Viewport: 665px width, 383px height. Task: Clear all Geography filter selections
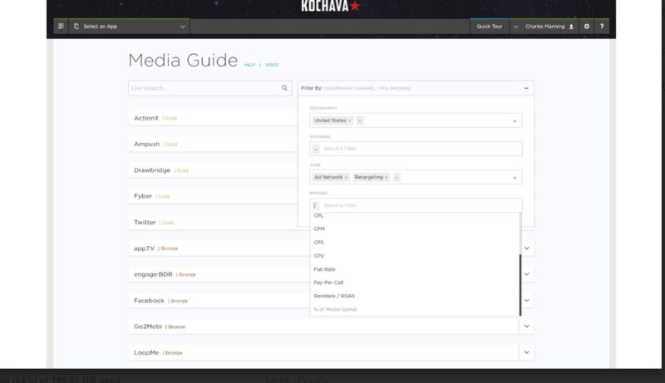515,120
